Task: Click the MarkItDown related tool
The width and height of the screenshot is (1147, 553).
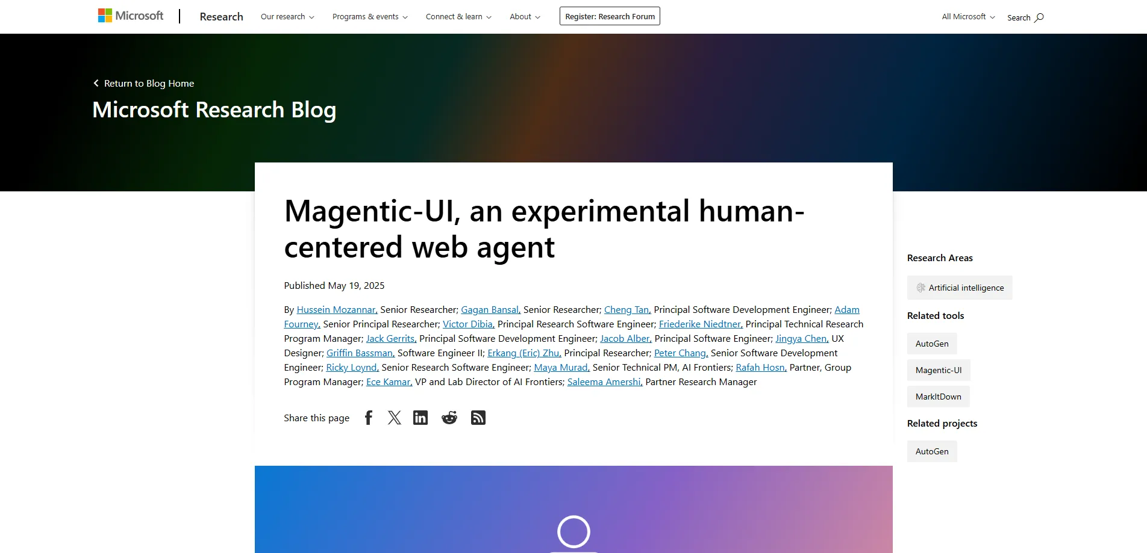Action: (x=937, y=396)
